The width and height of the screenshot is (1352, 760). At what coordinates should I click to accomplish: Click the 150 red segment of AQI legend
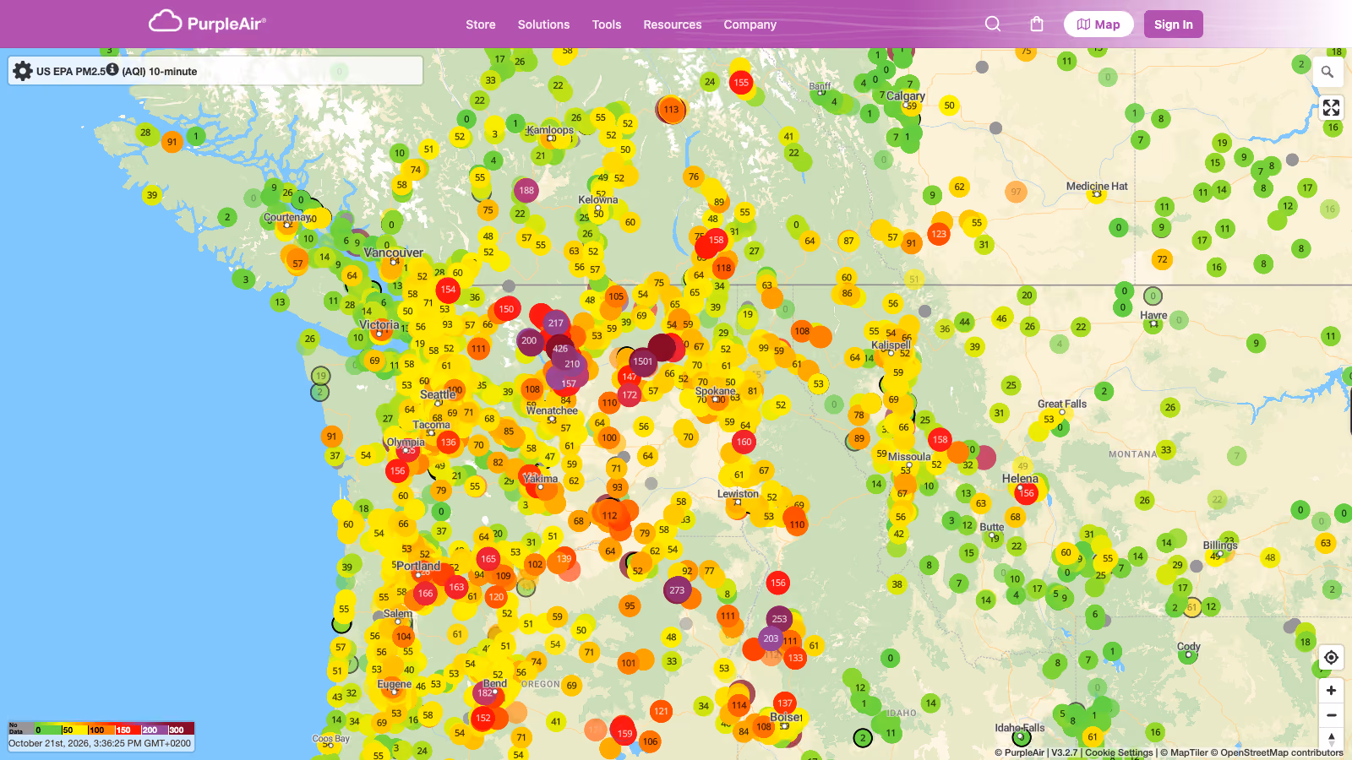click(128, 730)
